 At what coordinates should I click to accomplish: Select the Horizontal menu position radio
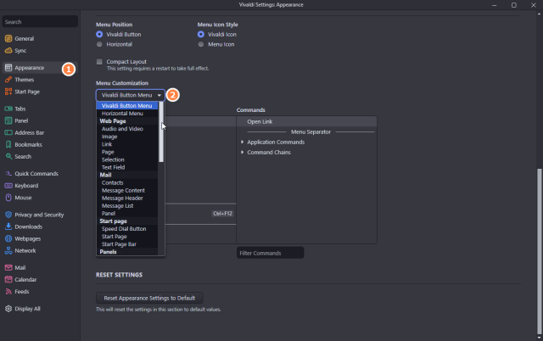tap(100, 44)
